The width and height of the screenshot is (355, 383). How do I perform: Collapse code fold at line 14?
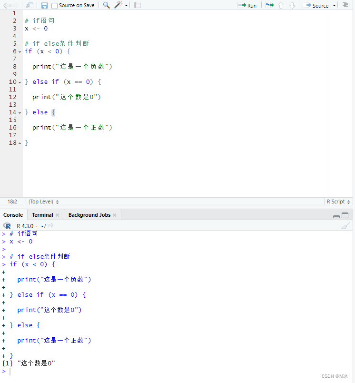20,113
